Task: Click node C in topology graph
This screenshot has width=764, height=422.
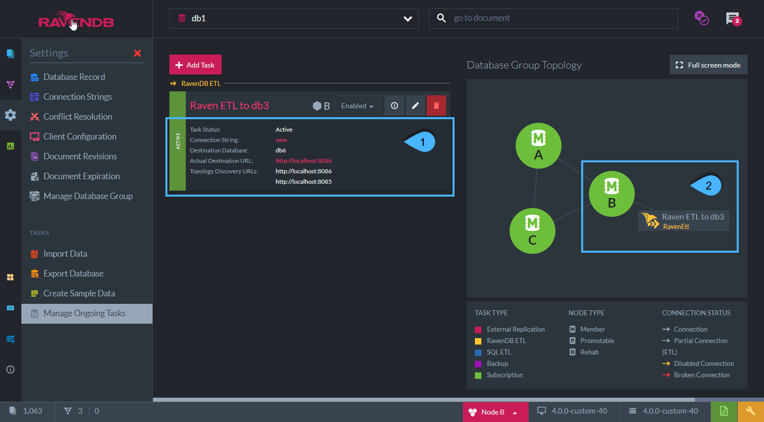Action: click(533, 231)
